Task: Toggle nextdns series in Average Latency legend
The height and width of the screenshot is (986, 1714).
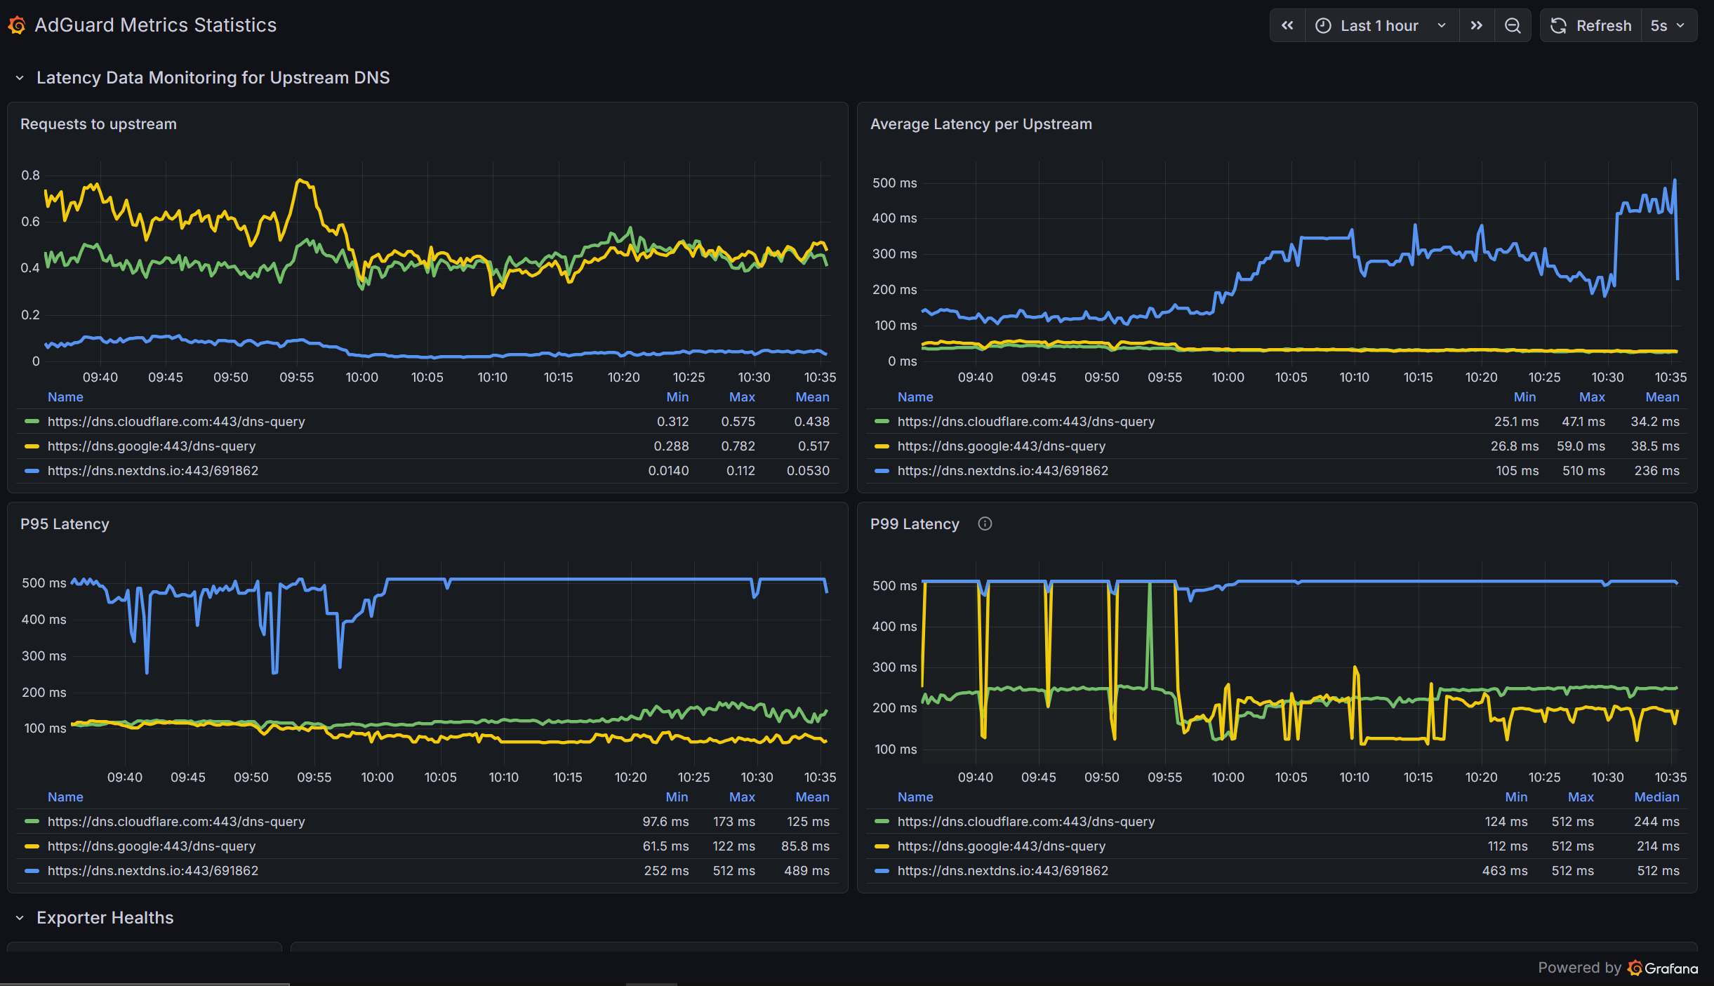Action: (x=1003, y=471)
